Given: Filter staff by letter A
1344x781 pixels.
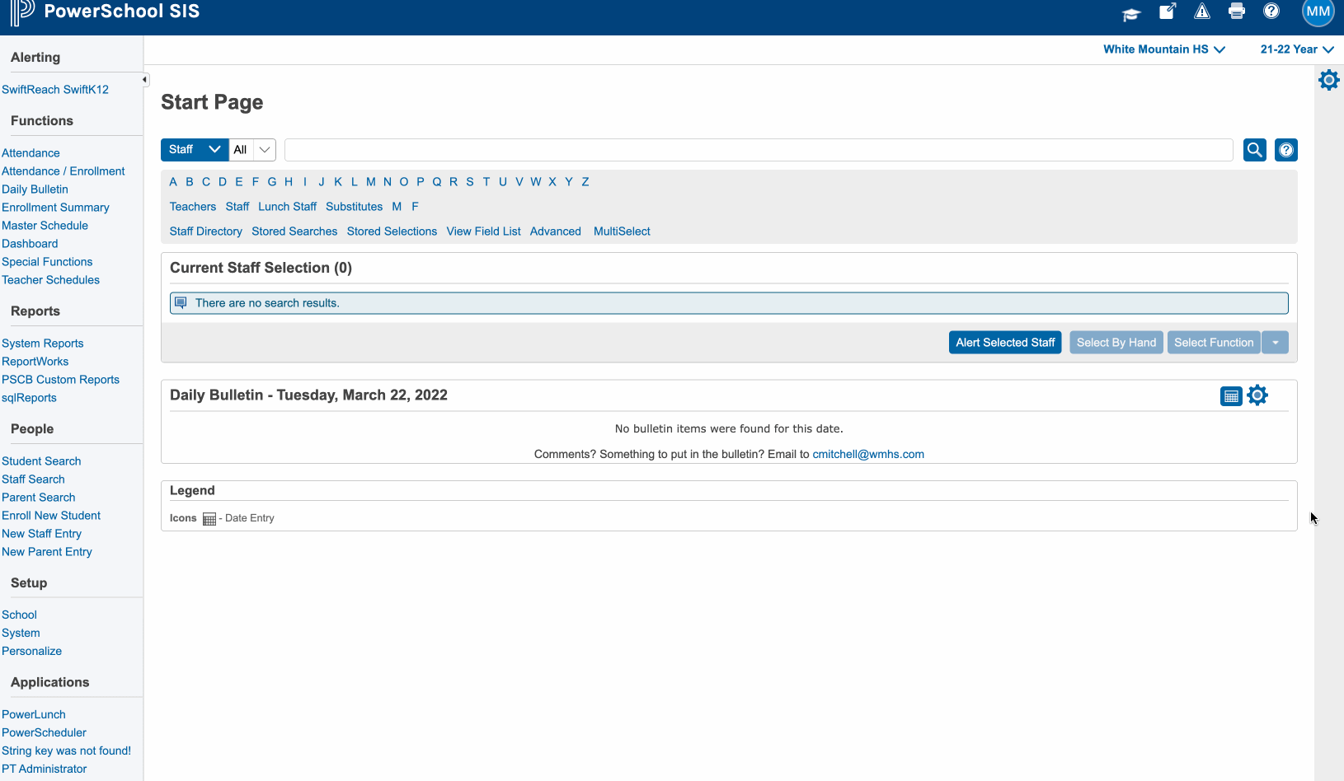Looking at the screenshot, I should [x=173, y=182].
